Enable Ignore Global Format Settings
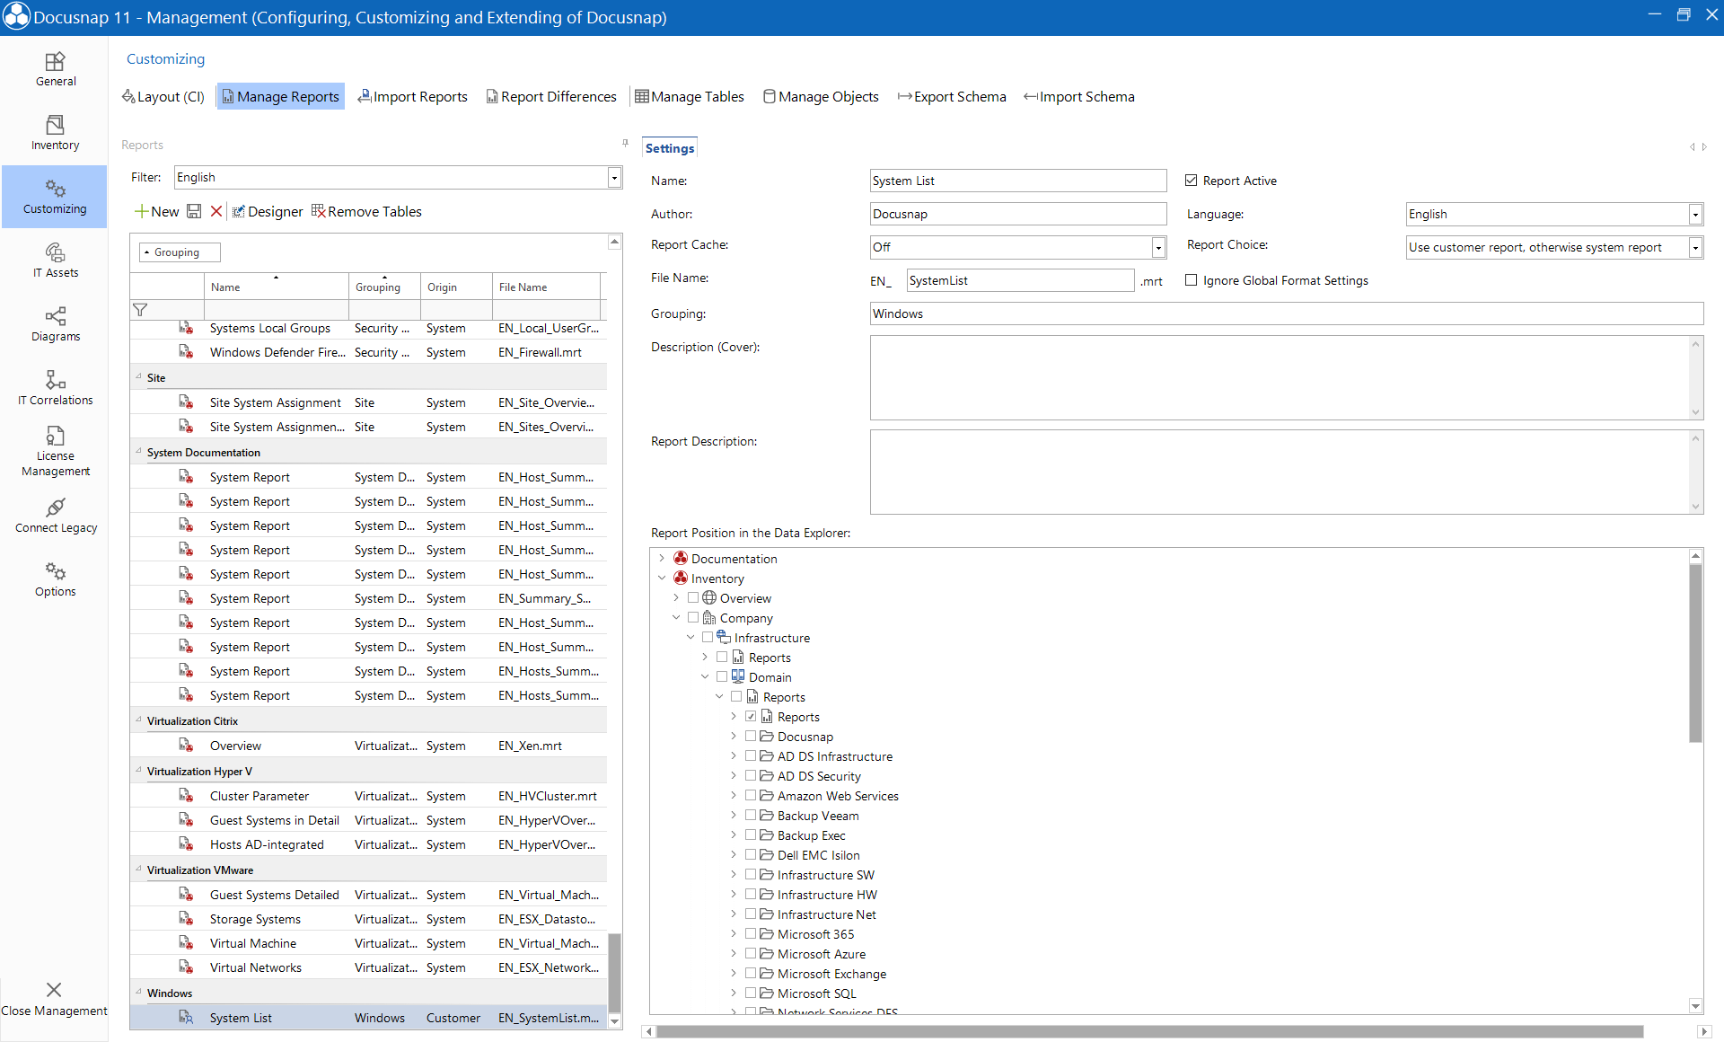Image resolution: width=1724 pixels, height=1042 pixels. point(1192,279)
